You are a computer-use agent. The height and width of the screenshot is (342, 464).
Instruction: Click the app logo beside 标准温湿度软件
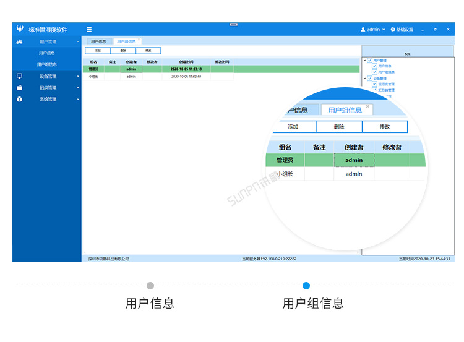[x=20, y=28]
